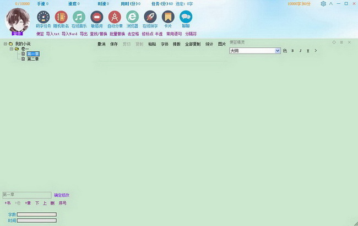Open the 聊聊 chat bubble icon
This screenshot has height=226, width=358.
[x=186, y=17]
